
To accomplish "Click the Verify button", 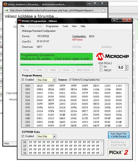I will pos(53,70).
